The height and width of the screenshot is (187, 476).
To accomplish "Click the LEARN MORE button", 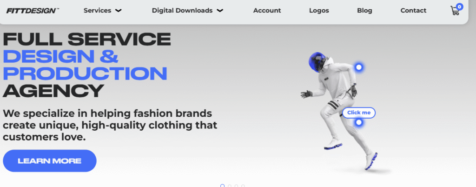I will tap(50, 161).
